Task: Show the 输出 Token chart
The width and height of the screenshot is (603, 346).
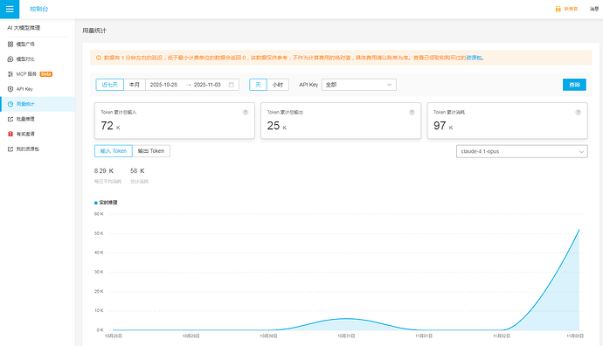Action: pyautogui.click(x=151, y=151)
